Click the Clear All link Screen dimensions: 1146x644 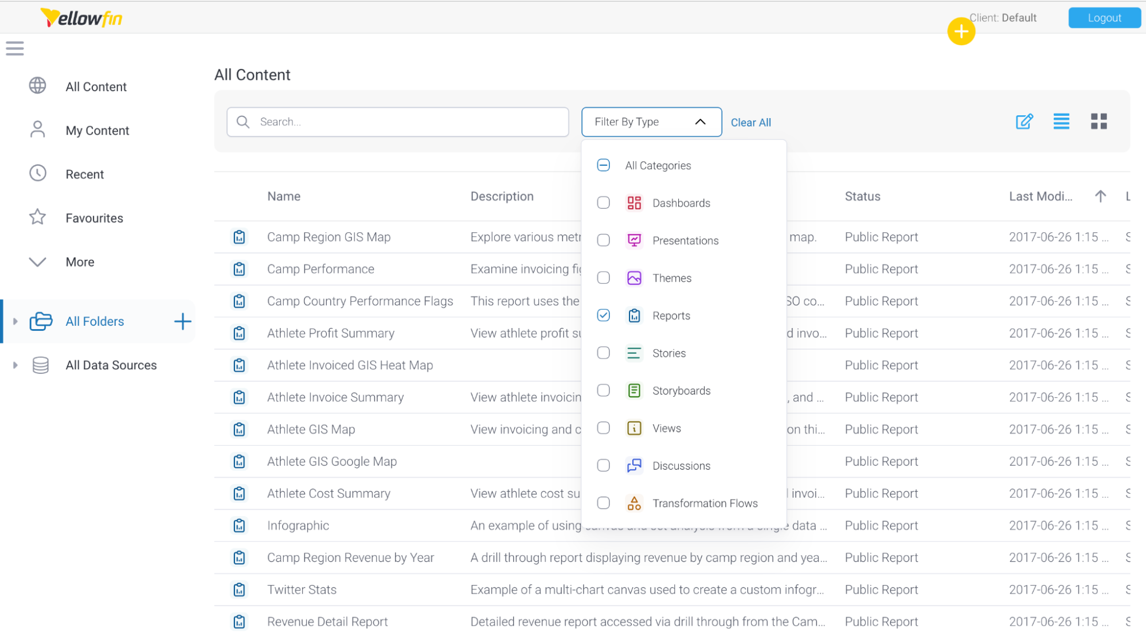click(x=750, y=122)
